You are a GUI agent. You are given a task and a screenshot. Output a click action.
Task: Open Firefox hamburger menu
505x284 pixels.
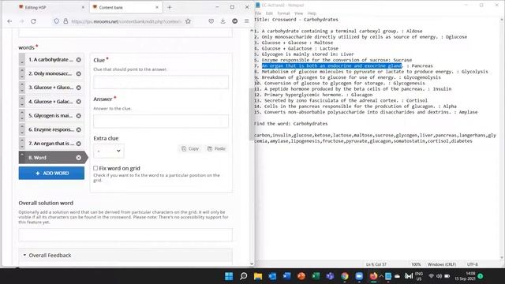click(247, 21)
